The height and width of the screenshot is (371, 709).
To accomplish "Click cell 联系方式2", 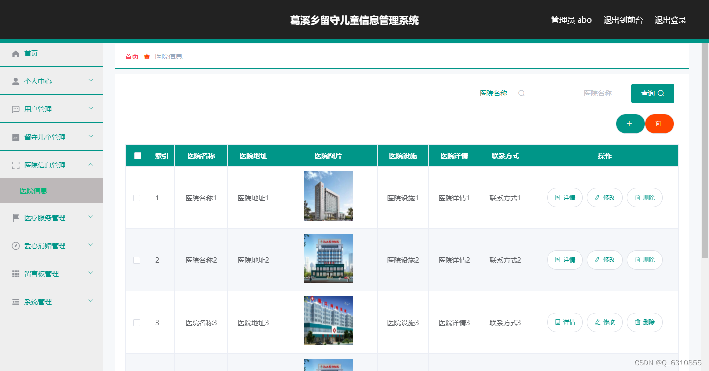I will 505,260.
